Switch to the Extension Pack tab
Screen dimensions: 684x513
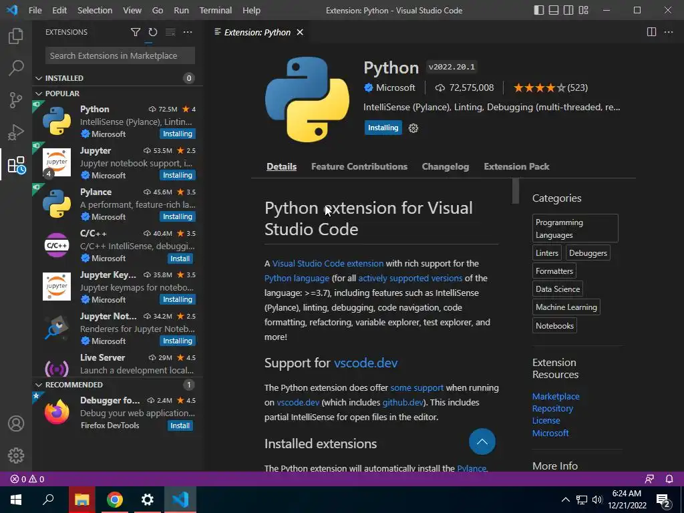(x=516, y=166)
